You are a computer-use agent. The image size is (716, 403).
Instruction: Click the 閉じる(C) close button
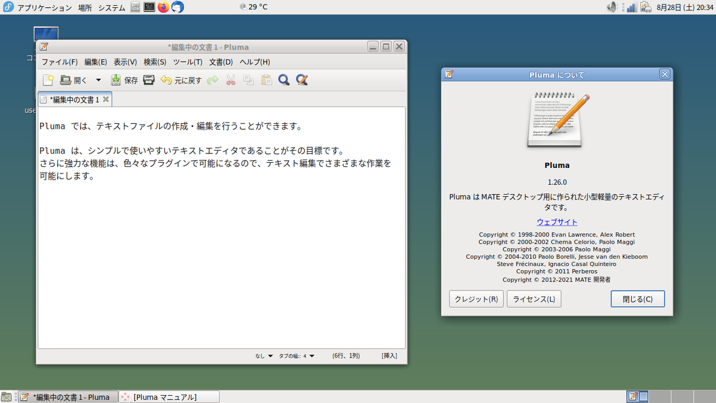(638, 299)
